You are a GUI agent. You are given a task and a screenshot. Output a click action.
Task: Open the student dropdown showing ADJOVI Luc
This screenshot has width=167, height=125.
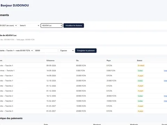(x=51, y=25)
